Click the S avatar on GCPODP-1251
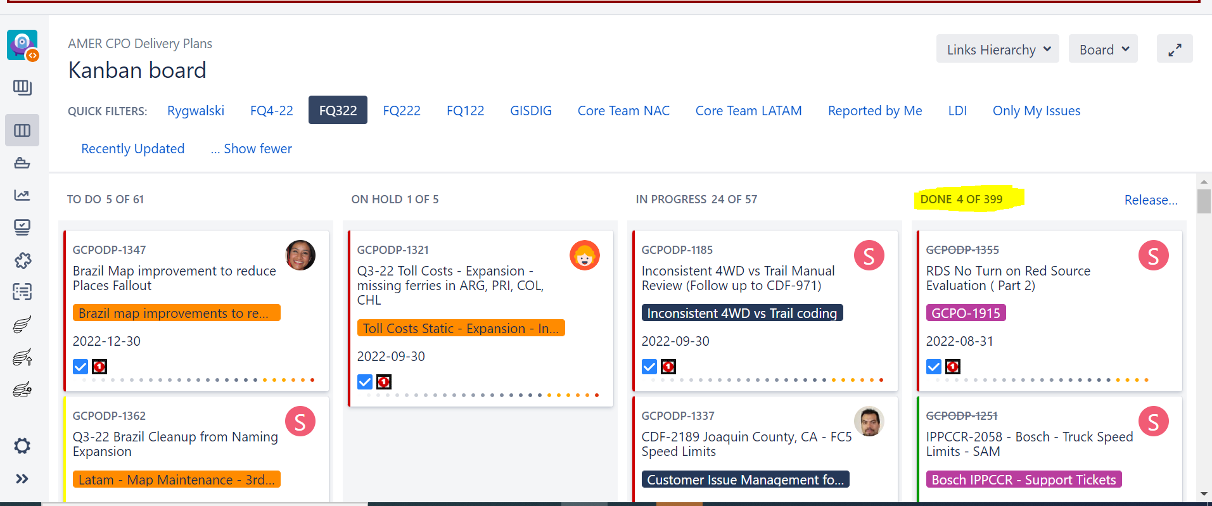 point(1154,421)
